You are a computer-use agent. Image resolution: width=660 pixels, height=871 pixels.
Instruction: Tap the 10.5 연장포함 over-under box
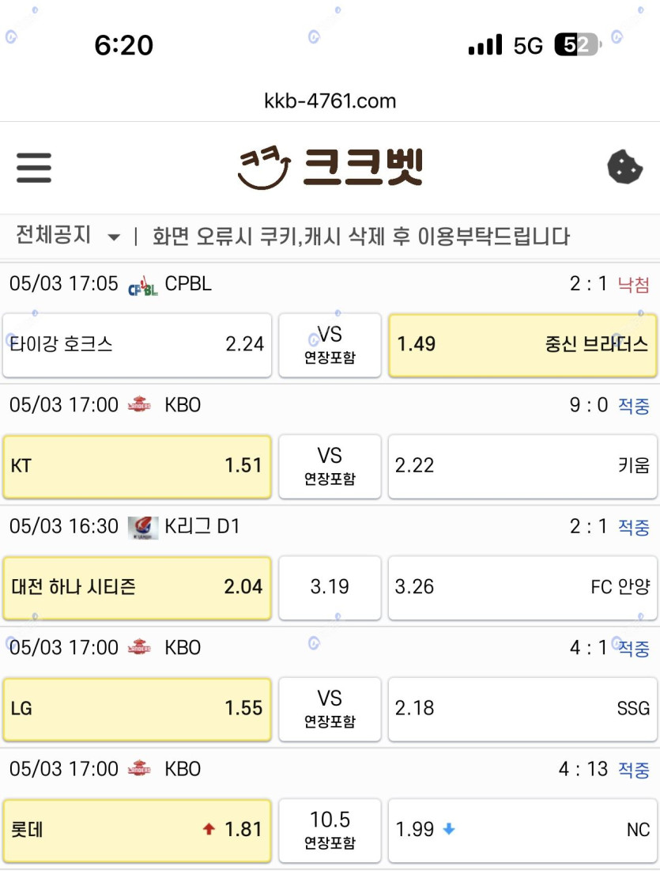click(x=330, y=830)
